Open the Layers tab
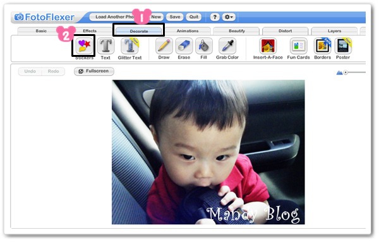The height and width of the screenshot is (242, 379). point(335,31)
